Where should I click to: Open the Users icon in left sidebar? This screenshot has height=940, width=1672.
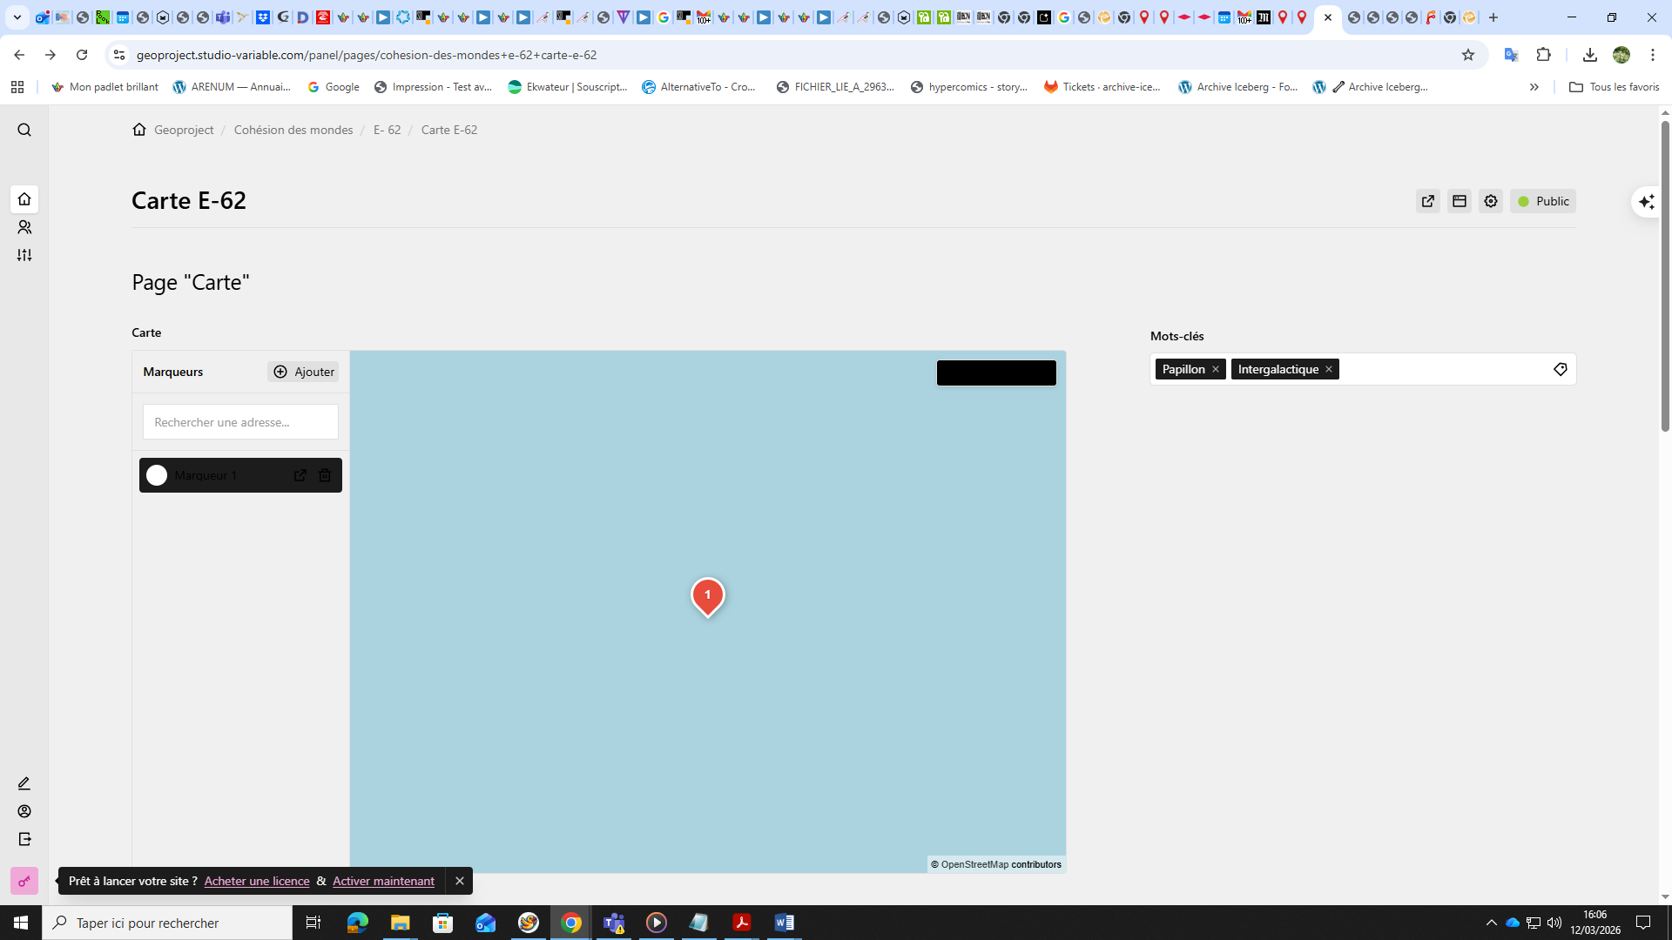pos(24,227)
